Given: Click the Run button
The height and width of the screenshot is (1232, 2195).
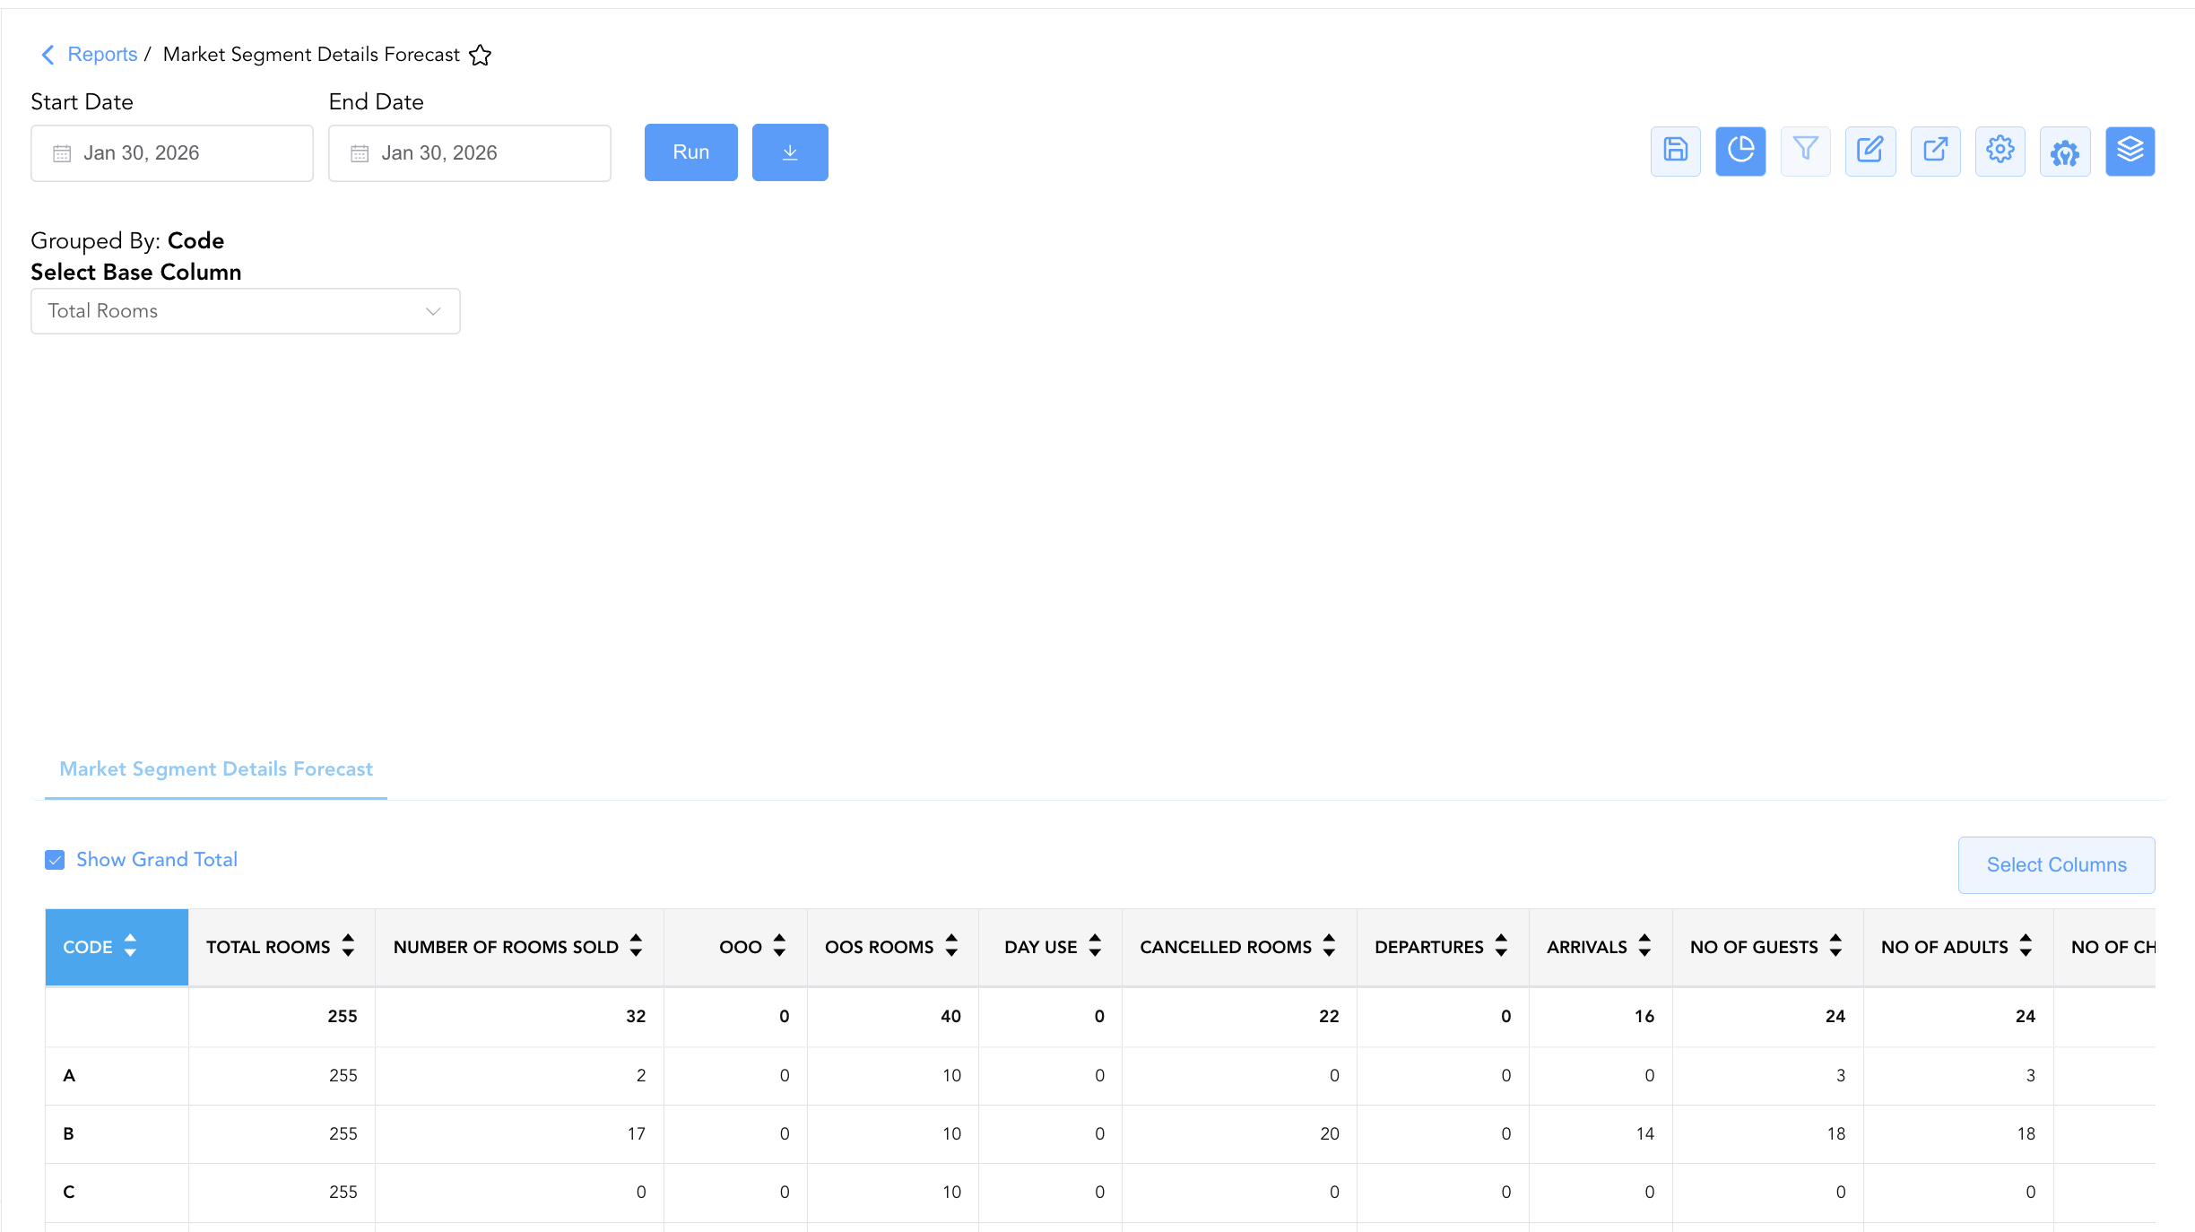Looking at the screenshot, I should pos(691,152).
